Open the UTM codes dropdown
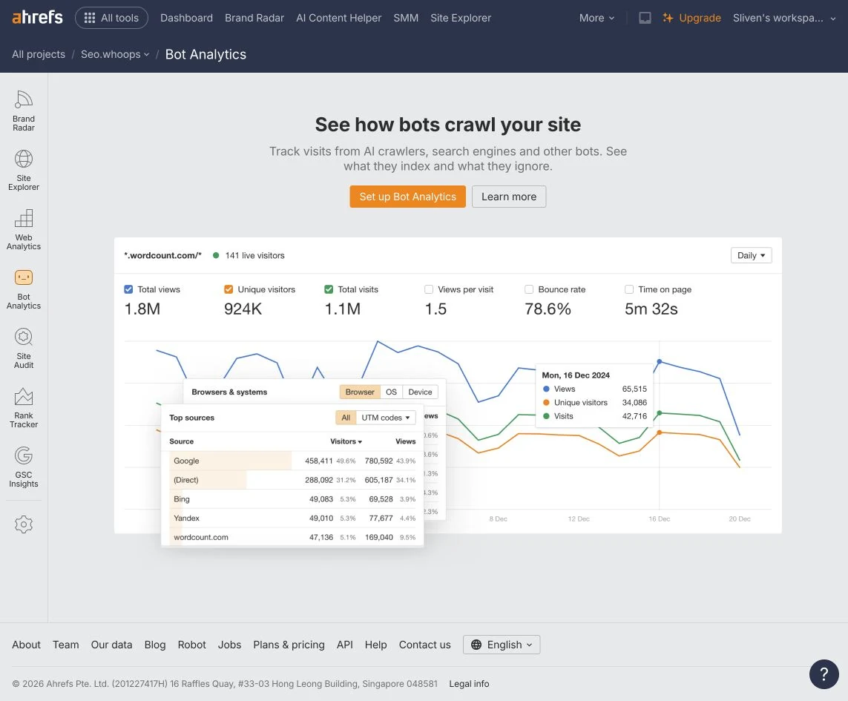 [x=386, y=418]
